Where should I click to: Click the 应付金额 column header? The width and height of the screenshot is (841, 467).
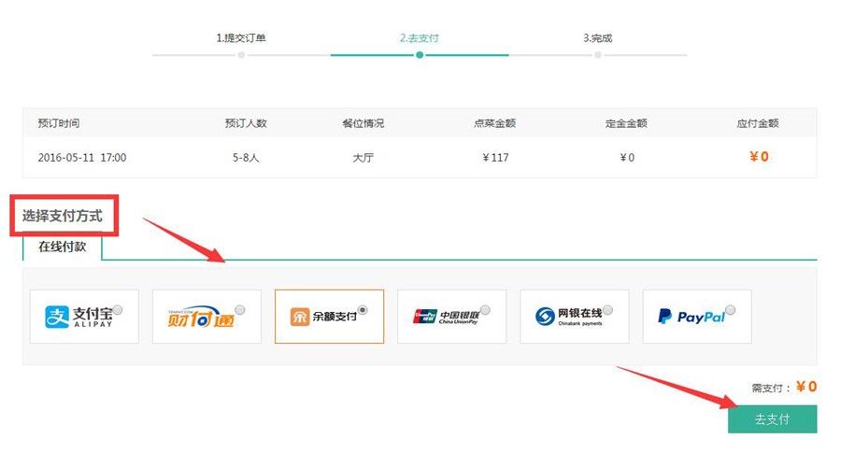pyautogui.click(x=757, y=123)
